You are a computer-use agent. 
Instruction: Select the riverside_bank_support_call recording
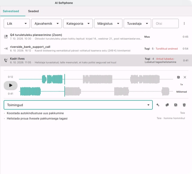click(x=96, y=49)
